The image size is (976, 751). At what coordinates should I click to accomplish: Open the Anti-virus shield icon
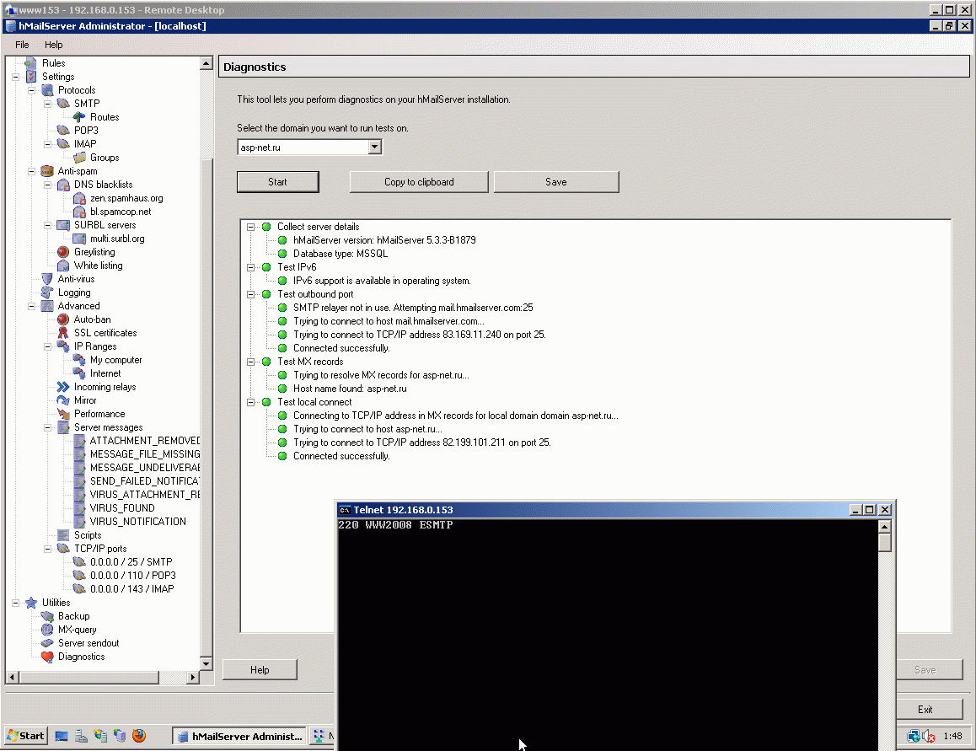coord(46,279)
